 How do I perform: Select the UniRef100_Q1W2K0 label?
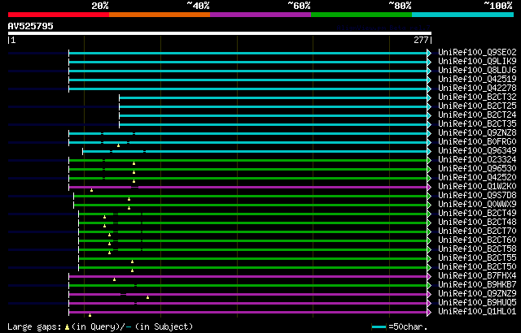pyautogui.click(x=477, y=187)
